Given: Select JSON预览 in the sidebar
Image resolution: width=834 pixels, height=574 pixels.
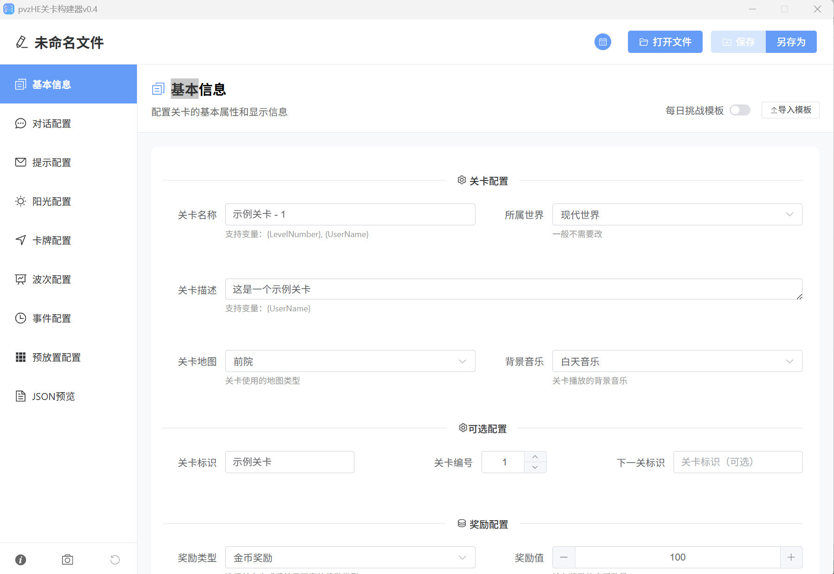Looking at the screenshot, I should point(68,396).
